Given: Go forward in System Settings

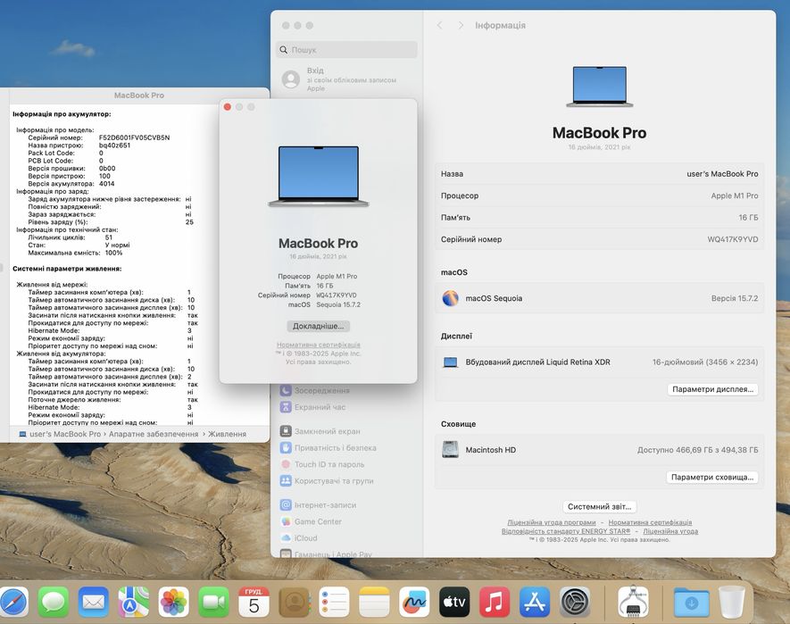Looking at the screenshot, I should 461,25.
